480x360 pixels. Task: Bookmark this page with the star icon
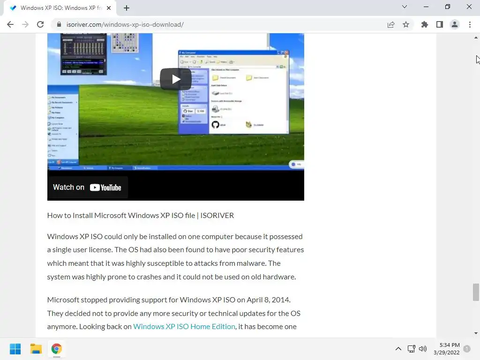[x=406, y=24]
